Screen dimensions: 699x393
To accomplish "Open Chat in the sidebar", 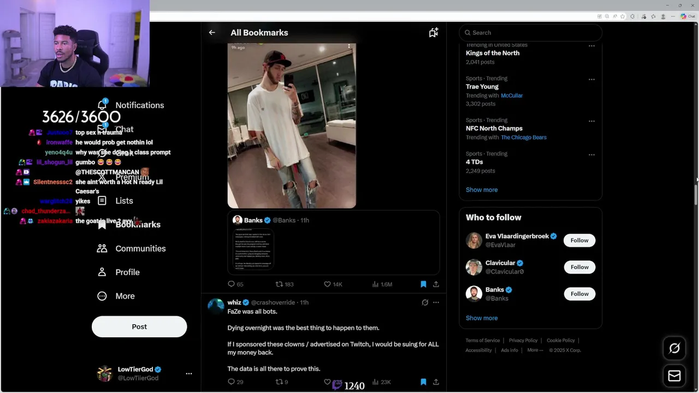I will pyautogui.click(x=115, y=129).
